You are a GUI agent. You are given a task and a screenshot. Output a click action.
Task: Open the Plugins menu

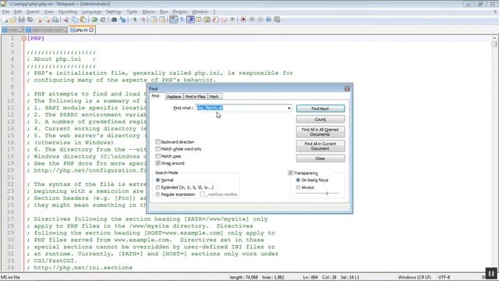[x=180, y=12]
